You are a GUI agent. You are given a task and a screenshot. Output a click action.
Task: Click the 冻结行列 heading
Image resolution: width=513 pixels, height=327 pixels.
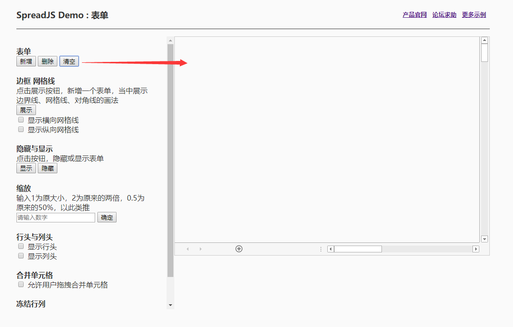click(31, 304)
